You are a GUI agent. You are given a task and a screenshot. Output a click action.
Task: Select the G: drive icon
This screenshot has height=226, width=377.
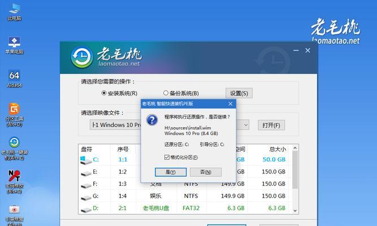[86, 197]
